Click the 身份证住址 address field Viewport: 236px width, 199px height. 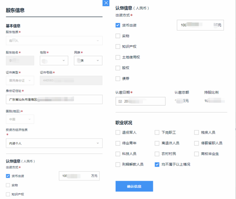(54, 99)
